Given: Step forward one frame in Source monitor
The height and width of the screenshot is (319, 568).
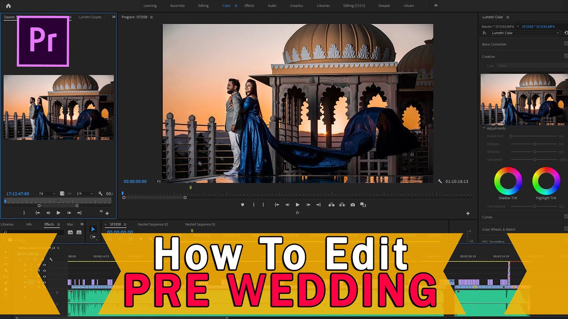Looking at the screenshot, I should click(x=69, y=213).
